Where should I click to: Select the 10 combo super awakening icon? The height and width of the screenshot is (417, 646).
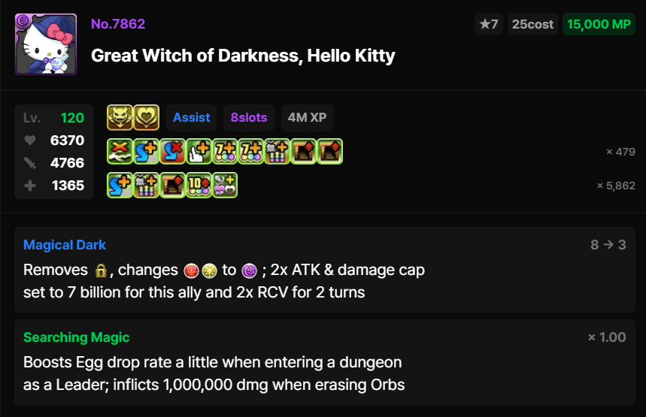tap(199, 186)
